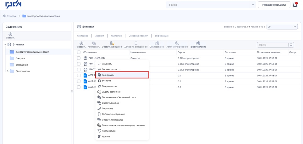Click the Недавние объекты button

[274, 5]
